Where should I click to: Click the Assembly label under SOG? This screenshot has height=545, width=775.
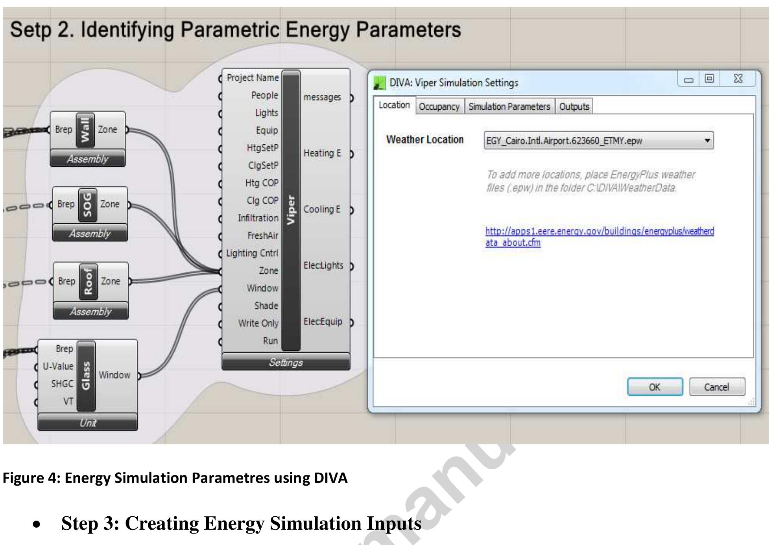point(90,234)
